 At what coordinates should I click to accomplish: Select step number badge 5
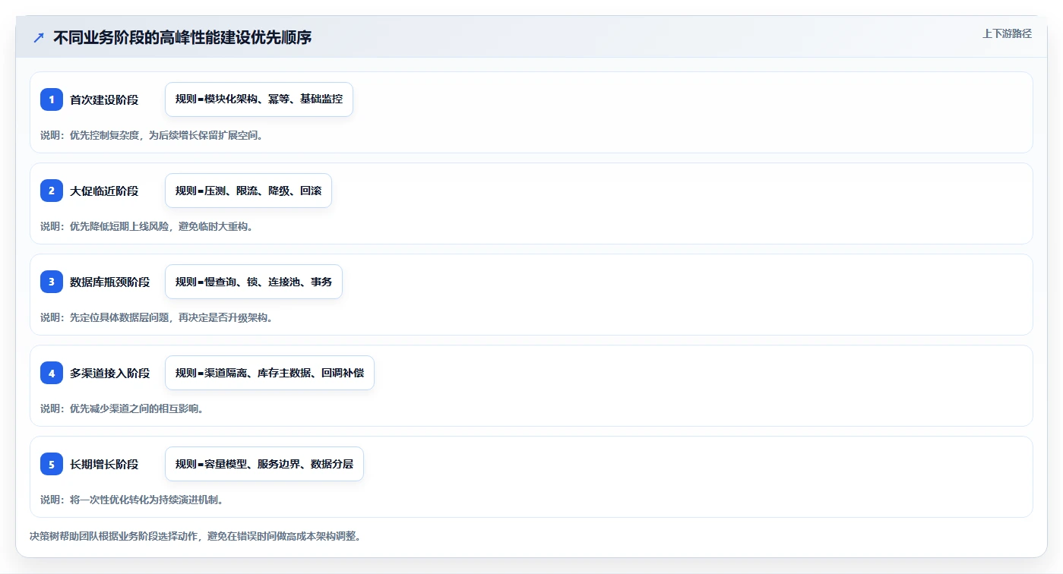click(52, 464)
